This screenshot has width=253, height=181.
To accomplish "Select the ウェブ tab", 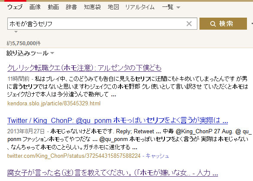I will pyautogui.click(x=15, y=7).
